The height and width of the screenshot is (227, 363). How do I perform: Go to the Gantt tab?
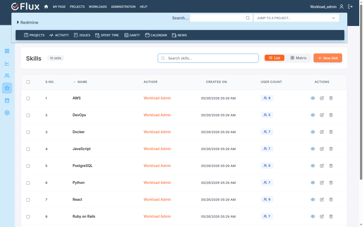[x=132, y=35]
